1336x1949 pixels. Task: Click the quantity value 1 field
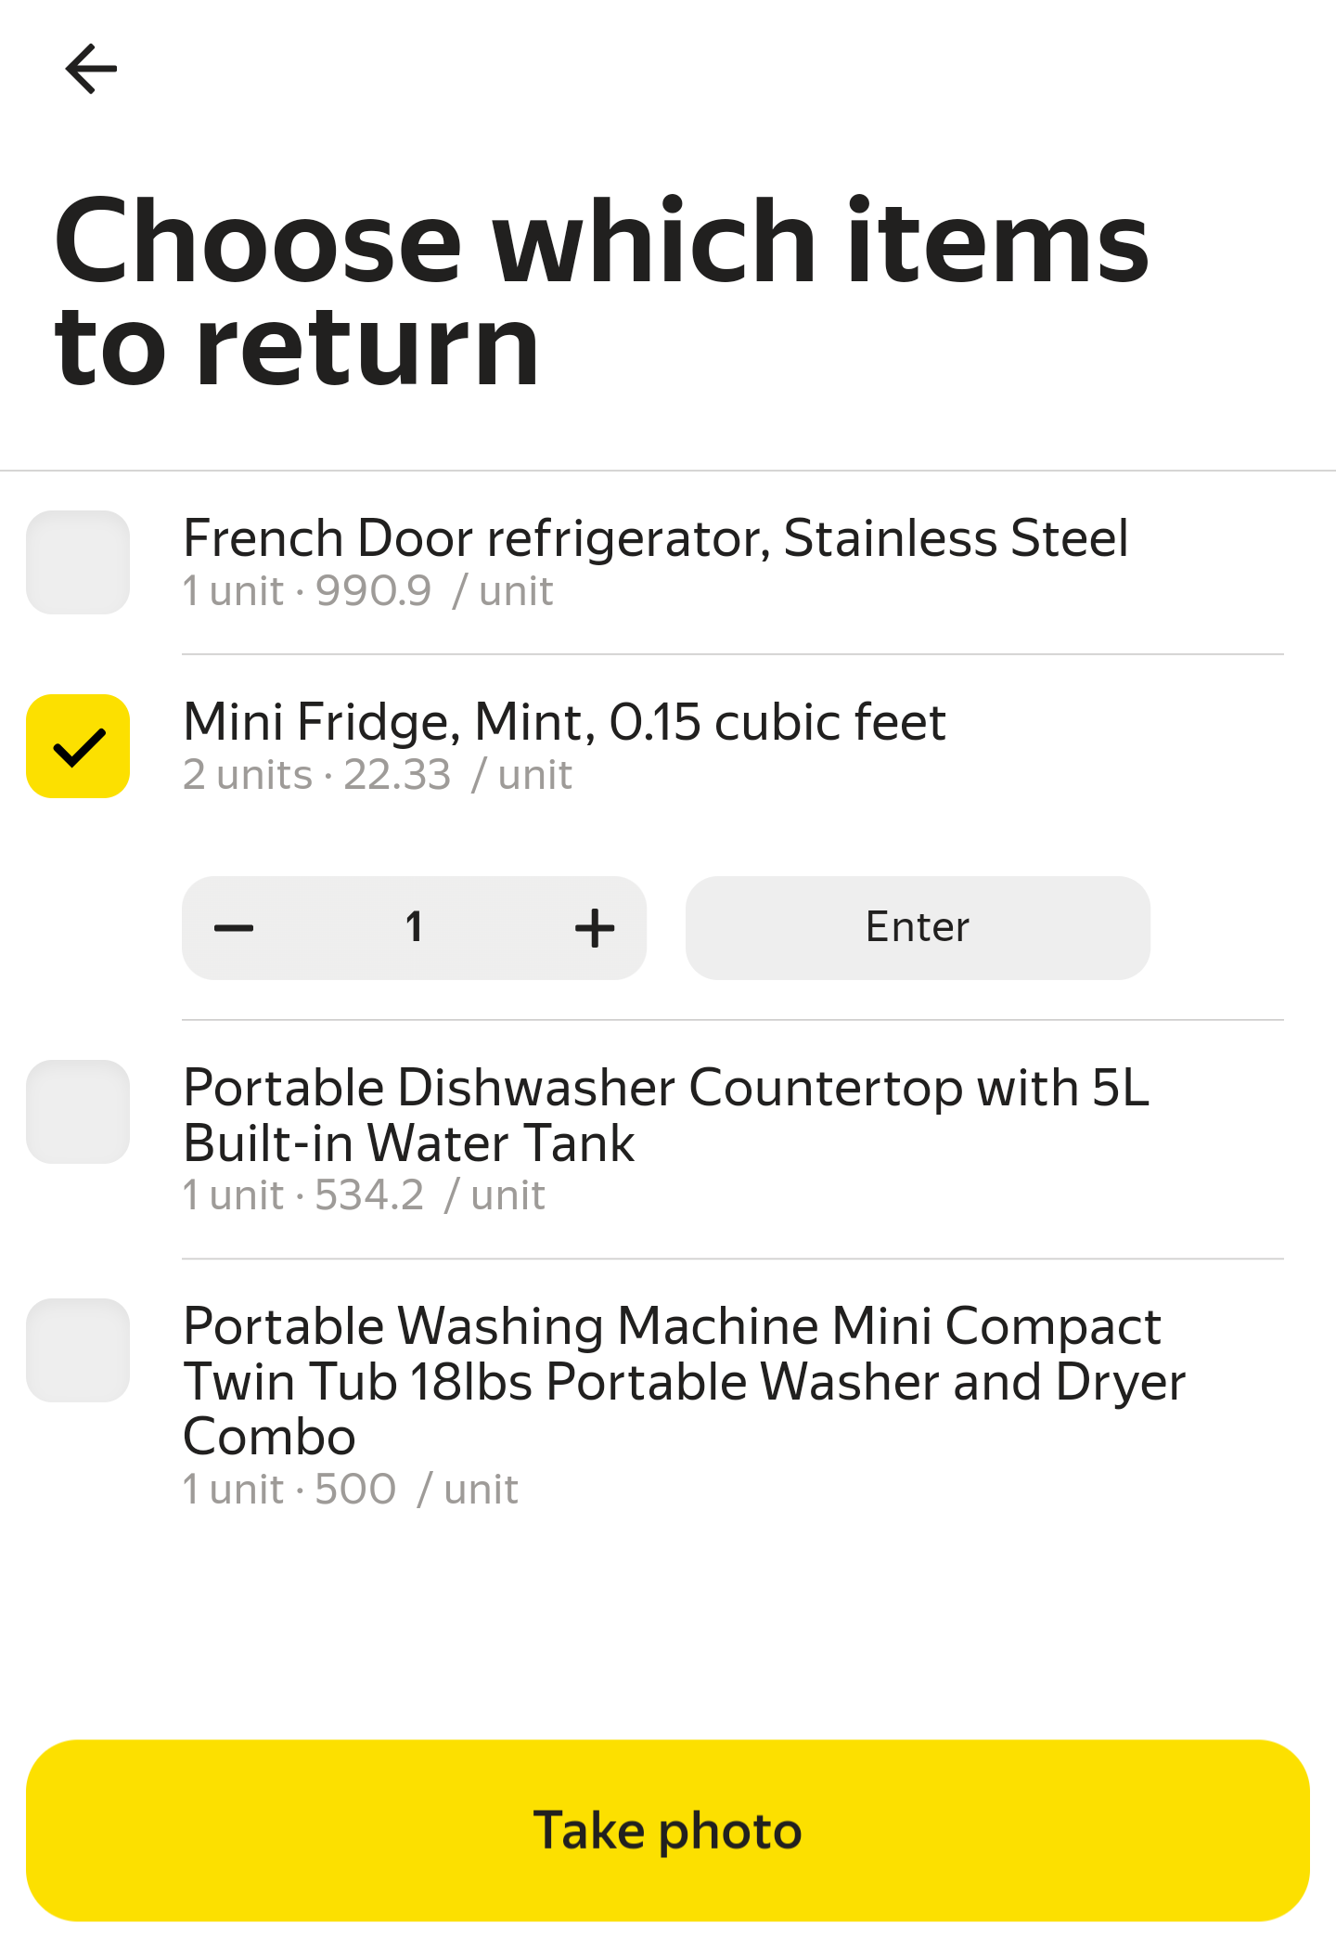coord(414,928)
